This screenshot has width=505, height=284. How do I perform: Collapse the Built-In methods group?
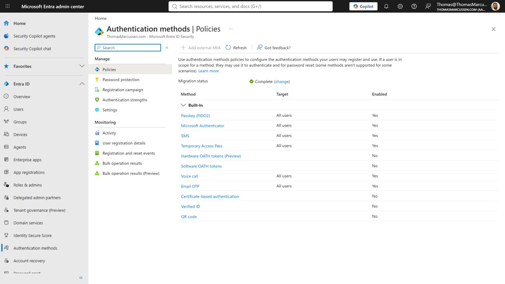[183, 105]
